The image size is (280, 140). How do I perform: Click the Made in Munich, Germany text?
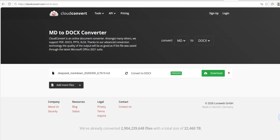coord(218,107)
